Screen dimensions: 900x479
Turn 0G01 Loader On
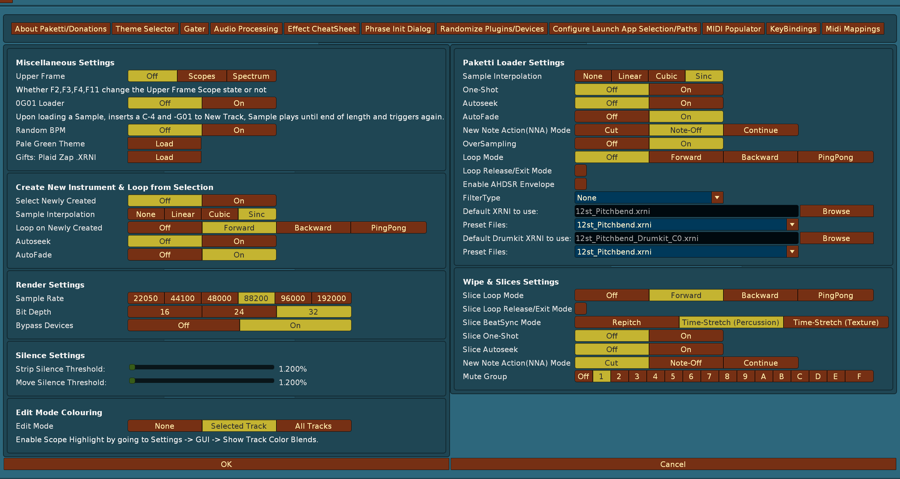[239, 103]
